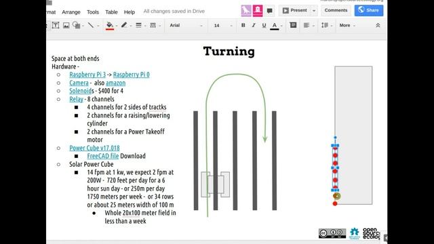The image size is (434, 244).
Task: Click the purple dinosaur collaborator avatar
Action: click(246, 11)
